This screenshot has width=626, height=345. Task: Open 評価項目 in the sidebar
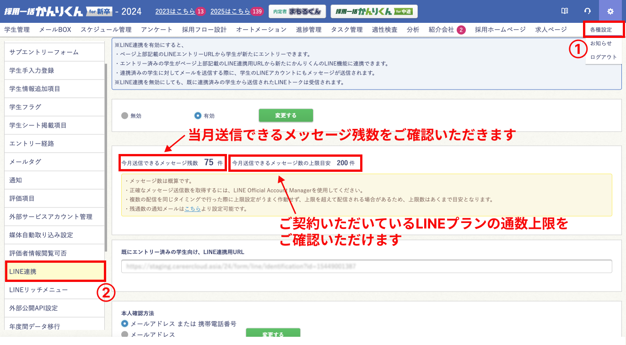coord(54,198)
